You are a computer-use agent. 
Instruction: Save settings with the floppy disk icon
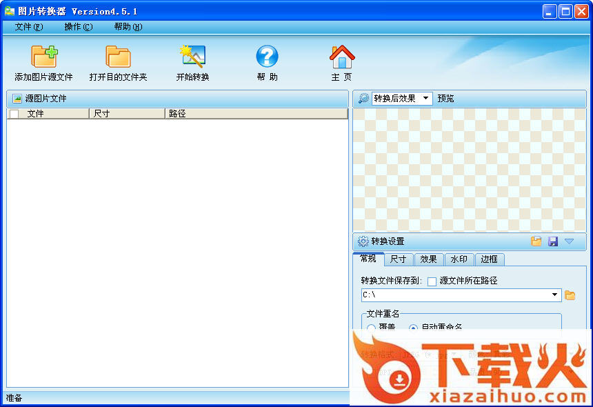[x=553, y=241]
